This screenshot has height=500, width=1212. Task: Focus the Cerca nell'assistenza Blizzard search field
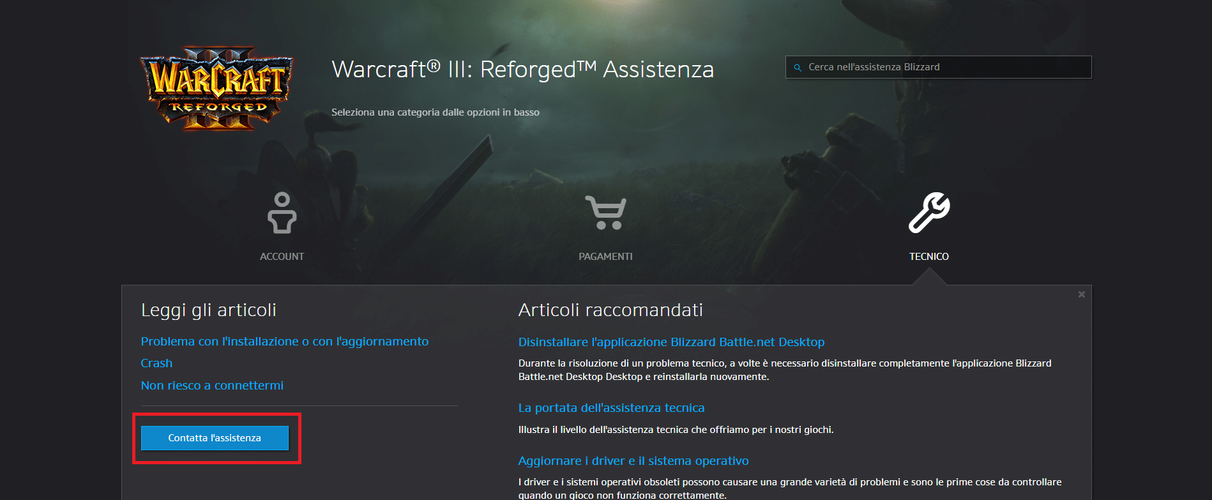(938, 67)
